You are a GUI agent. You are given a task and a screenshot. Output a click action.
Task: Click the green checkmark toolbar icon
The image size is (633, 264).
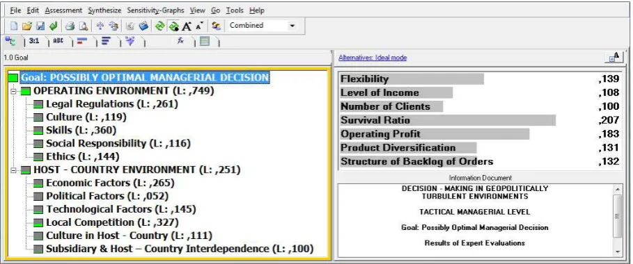54,26
